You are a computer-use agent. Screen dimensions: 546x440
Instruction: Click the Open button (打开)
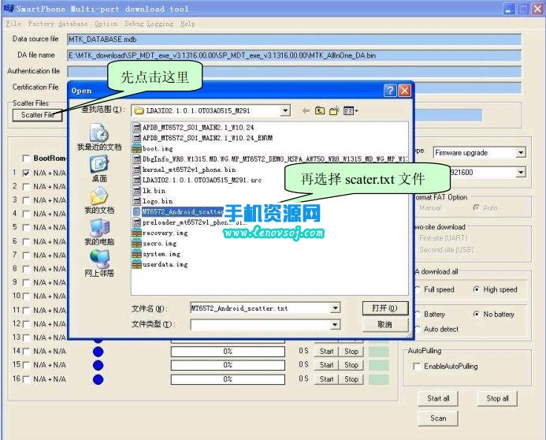pos(385,308)
